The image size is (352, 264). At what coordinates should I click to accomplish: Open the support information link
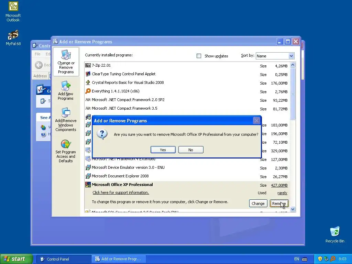click(121, 192)
